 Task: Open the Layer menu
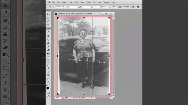click(70, 2)
